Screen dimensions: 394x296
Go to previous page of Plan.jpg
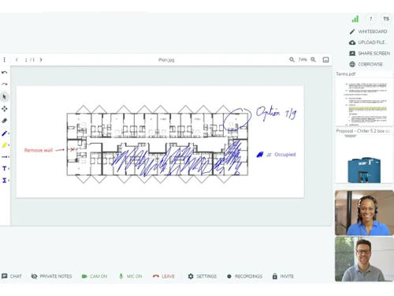click(x=17, y=60)
